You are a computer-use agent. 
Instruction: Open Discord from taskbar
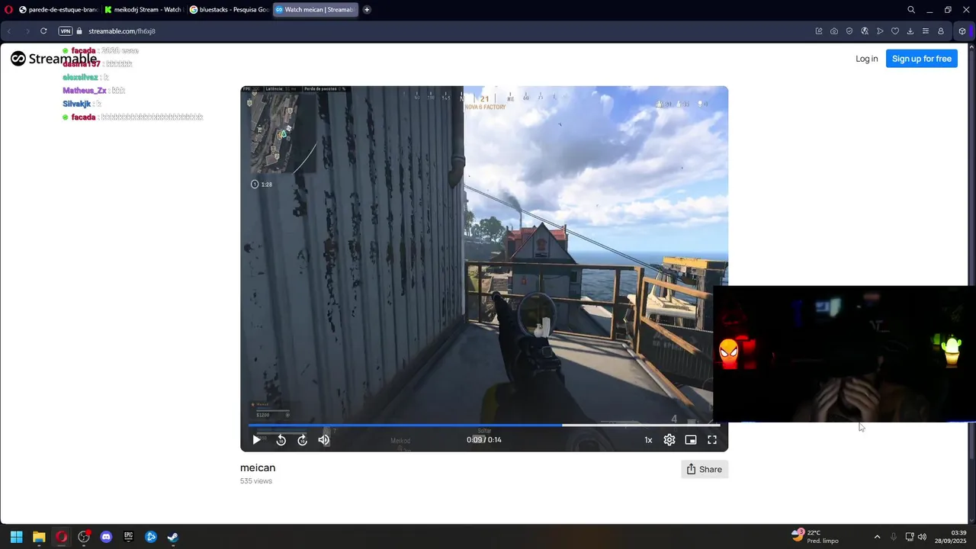pyautogui.click(x=106, y=537)
